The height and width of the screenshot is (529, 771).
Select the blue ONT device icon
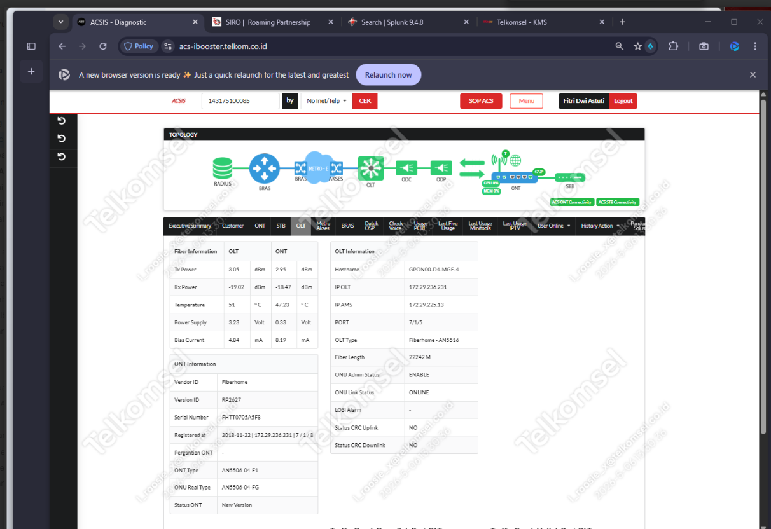pos(515,177)
